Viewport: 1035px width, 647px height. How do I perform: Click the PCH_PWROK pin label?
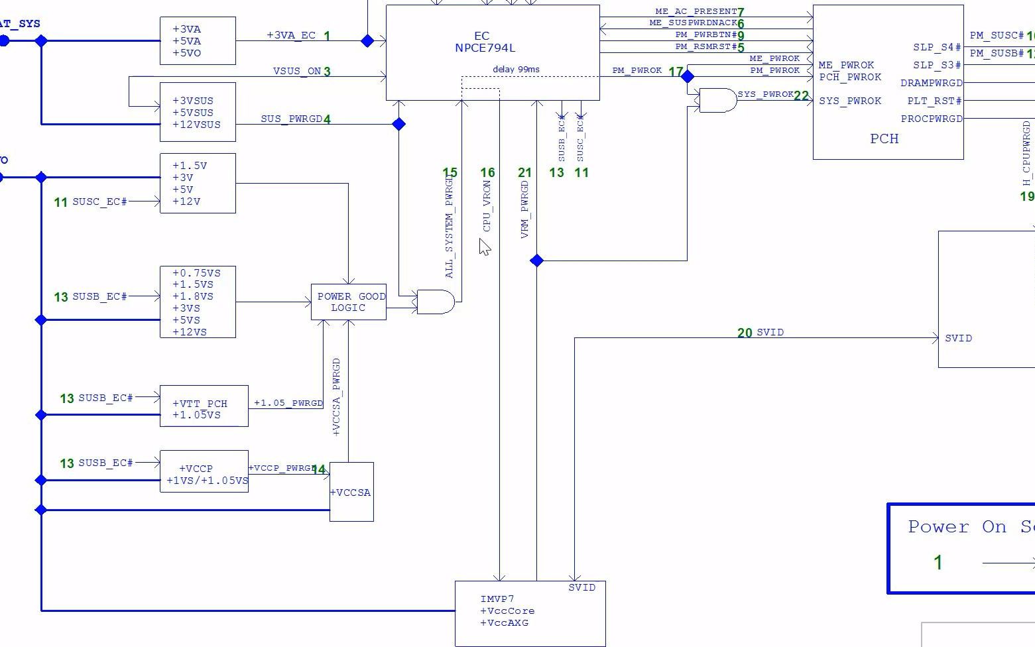click(x=850, y=77)
